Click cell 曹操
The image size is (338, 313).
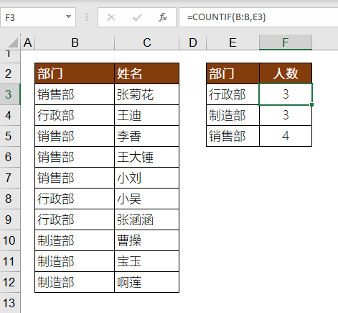(147, 240)
